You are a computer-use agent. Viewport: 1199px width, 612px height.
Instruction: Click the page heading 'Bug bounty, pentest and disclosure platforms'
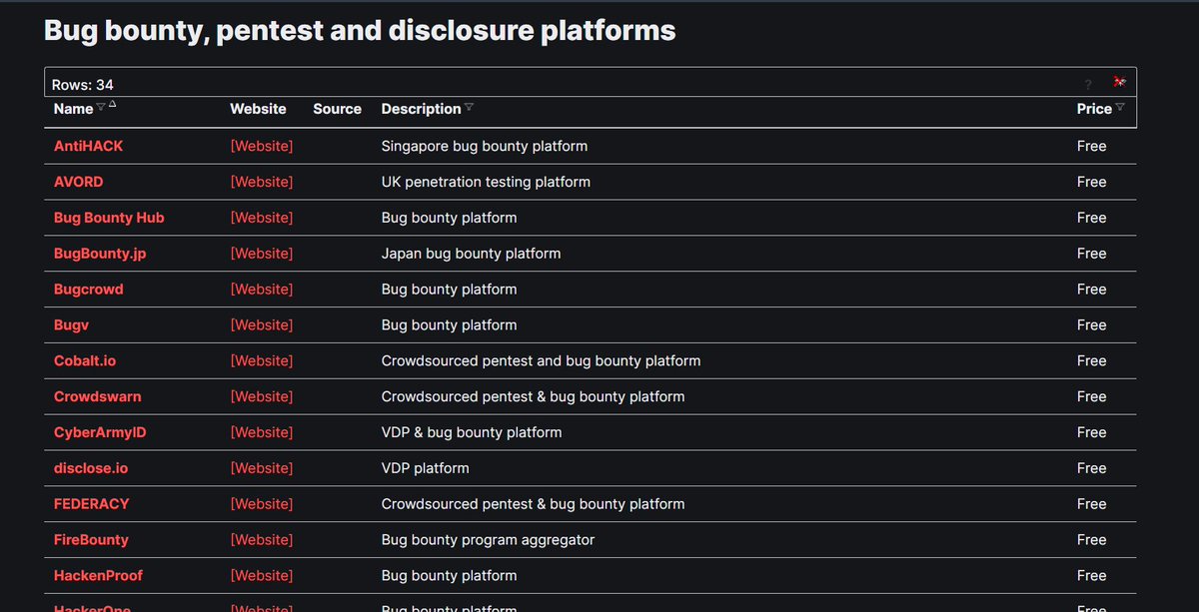pos(360,31)
